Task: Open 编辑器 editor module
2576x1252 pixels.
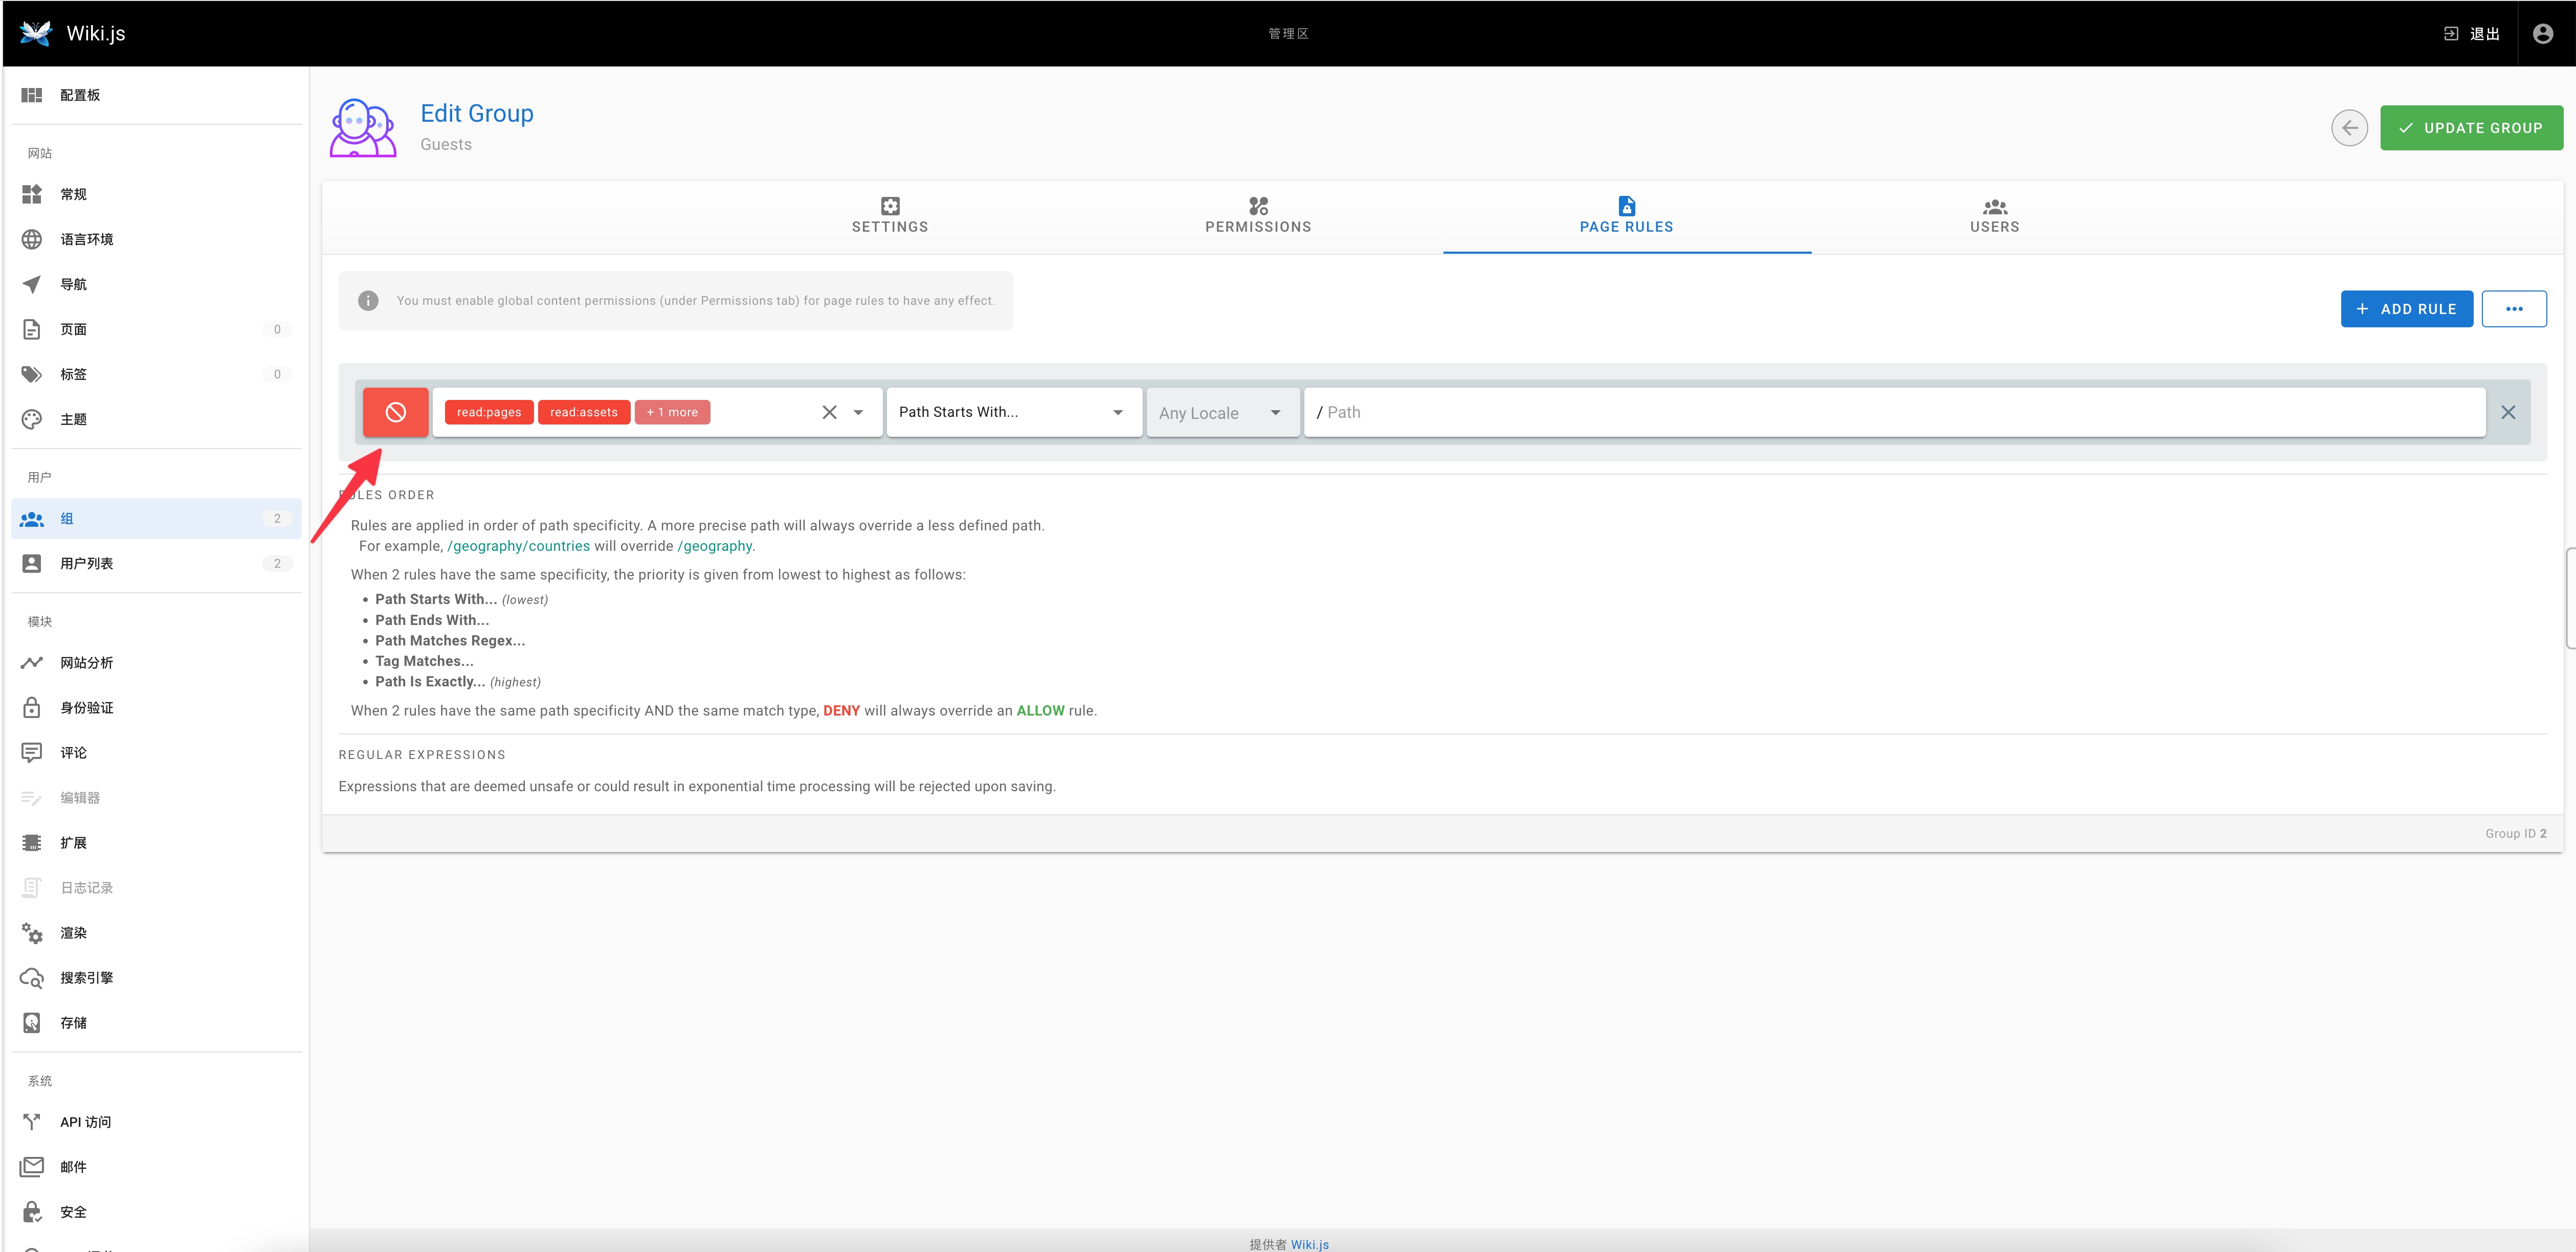Action: point(156,797)
